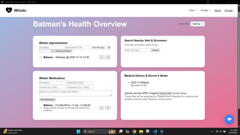This screenshot has width=240, height=135.
Task: Open the three-dot app menu in title bar
Action: (x=214, y=2)
